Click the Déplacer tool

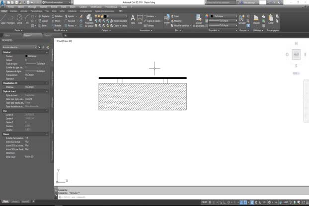[x=44, y=16]
